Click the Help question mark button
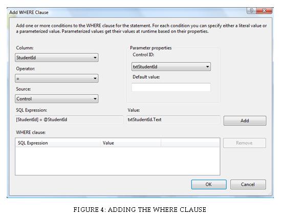The width and height of the screenshot is (281, 217). [251, 11]
